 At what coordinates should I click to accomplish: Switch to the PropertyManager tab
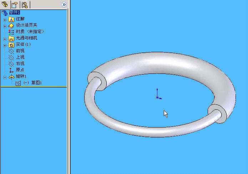(x=15, y=5)
